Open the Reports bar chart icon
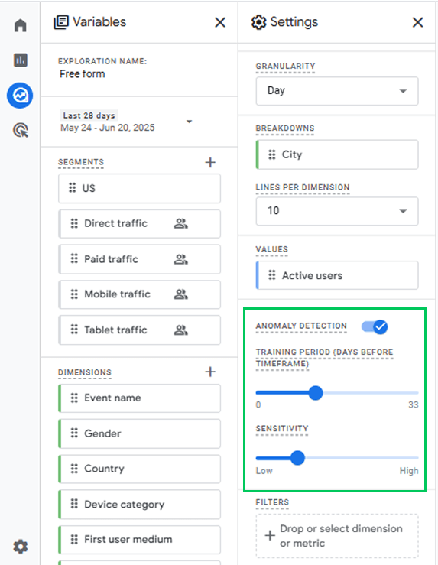The image size is (438, 565). coord(20,60)
